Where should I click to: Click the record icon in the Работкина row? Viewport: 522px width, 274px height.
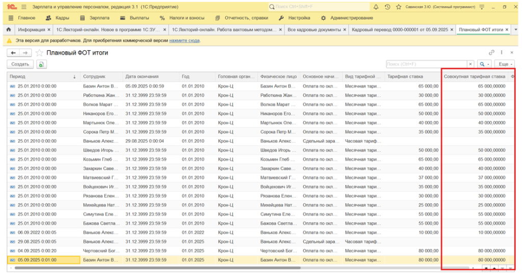pos(13,96)
